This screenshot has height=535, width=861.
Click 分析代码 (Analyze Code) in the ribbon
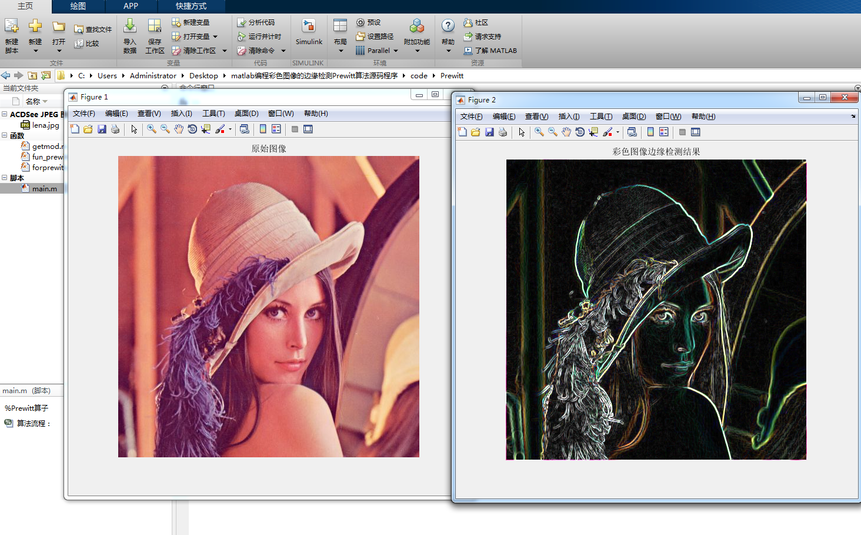(x=256, y=22)
